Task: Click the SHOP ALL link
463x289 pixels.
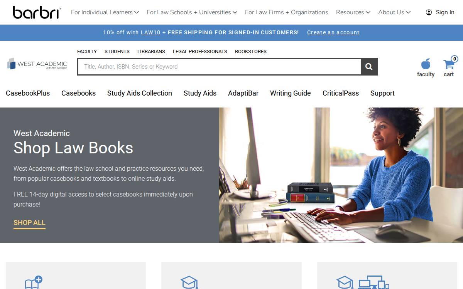Action: click(x=29, y=223)
